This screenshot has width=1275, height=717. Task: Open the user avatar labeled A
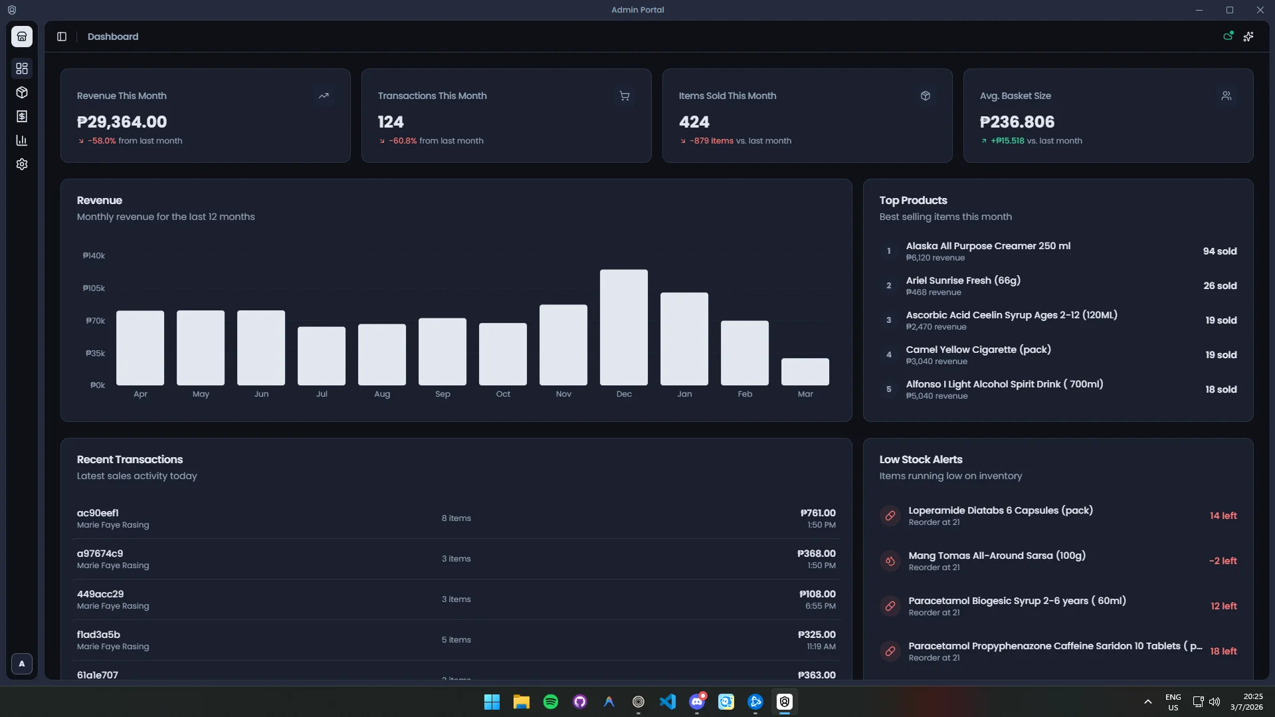22,663
